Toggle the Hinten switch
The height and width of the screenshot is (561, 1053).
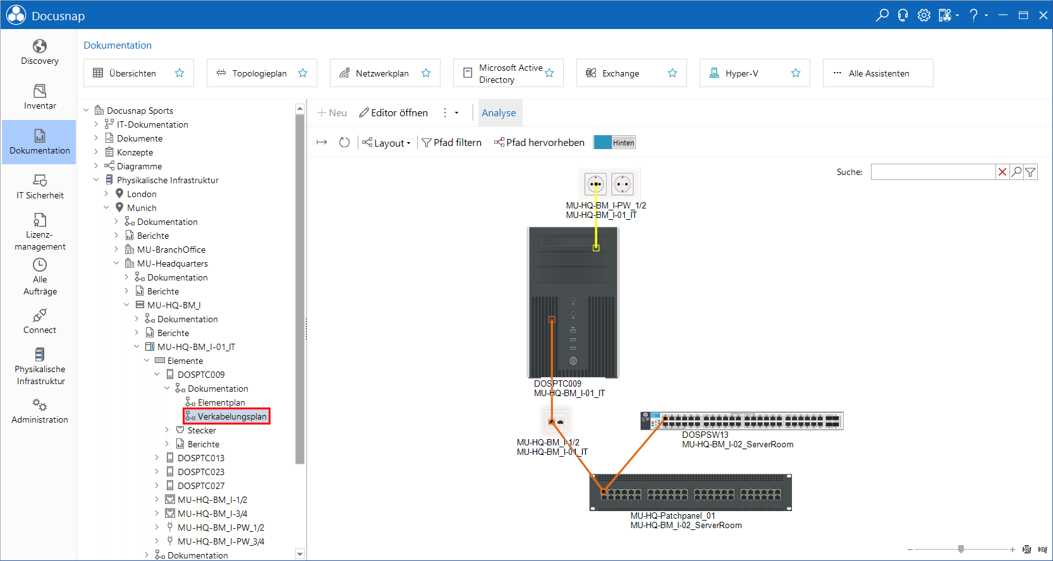coord(614,142)
